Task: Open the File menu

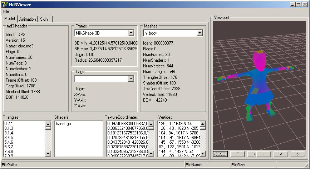Action: [x=6, y=11]
